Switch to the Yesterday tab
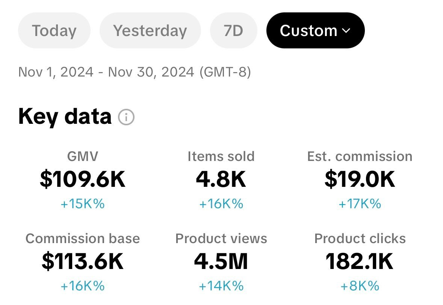This screenshot has height=305, width=443. point(150,30)
